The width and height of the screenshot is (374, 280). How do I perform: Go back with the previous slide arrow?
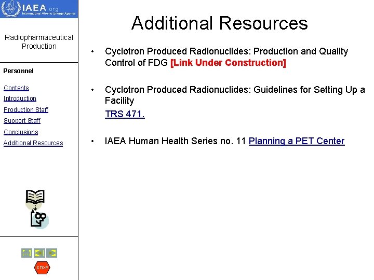pos(39,253)
